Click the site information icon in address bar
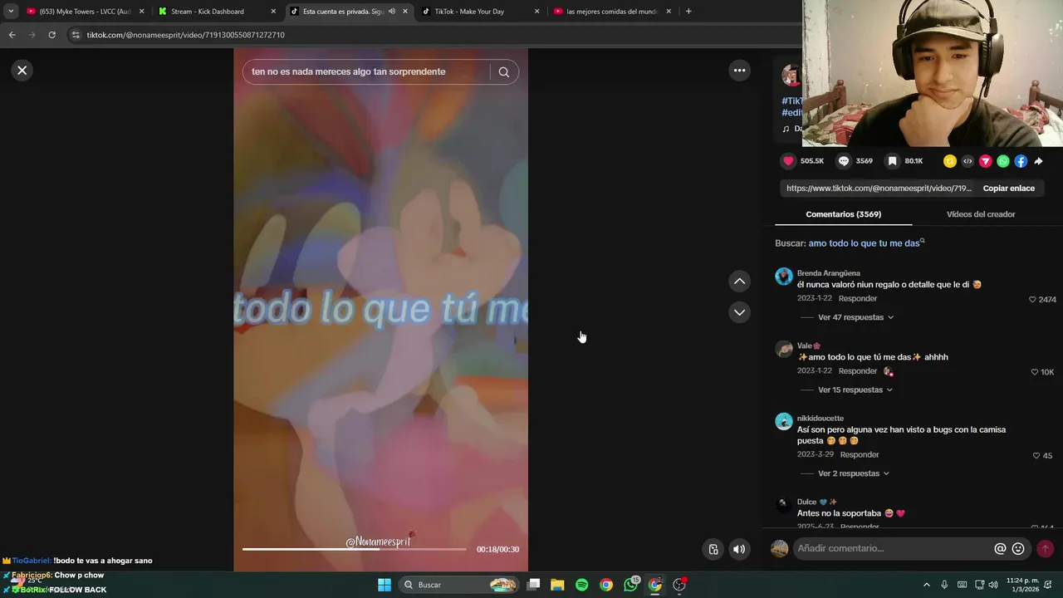The height and width of the screenshot is (598, 1063). [x=76, y=35]
